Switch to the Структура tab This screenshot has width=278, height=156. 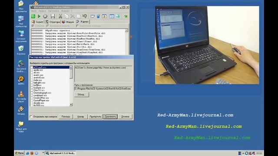[x=53, y=22]
